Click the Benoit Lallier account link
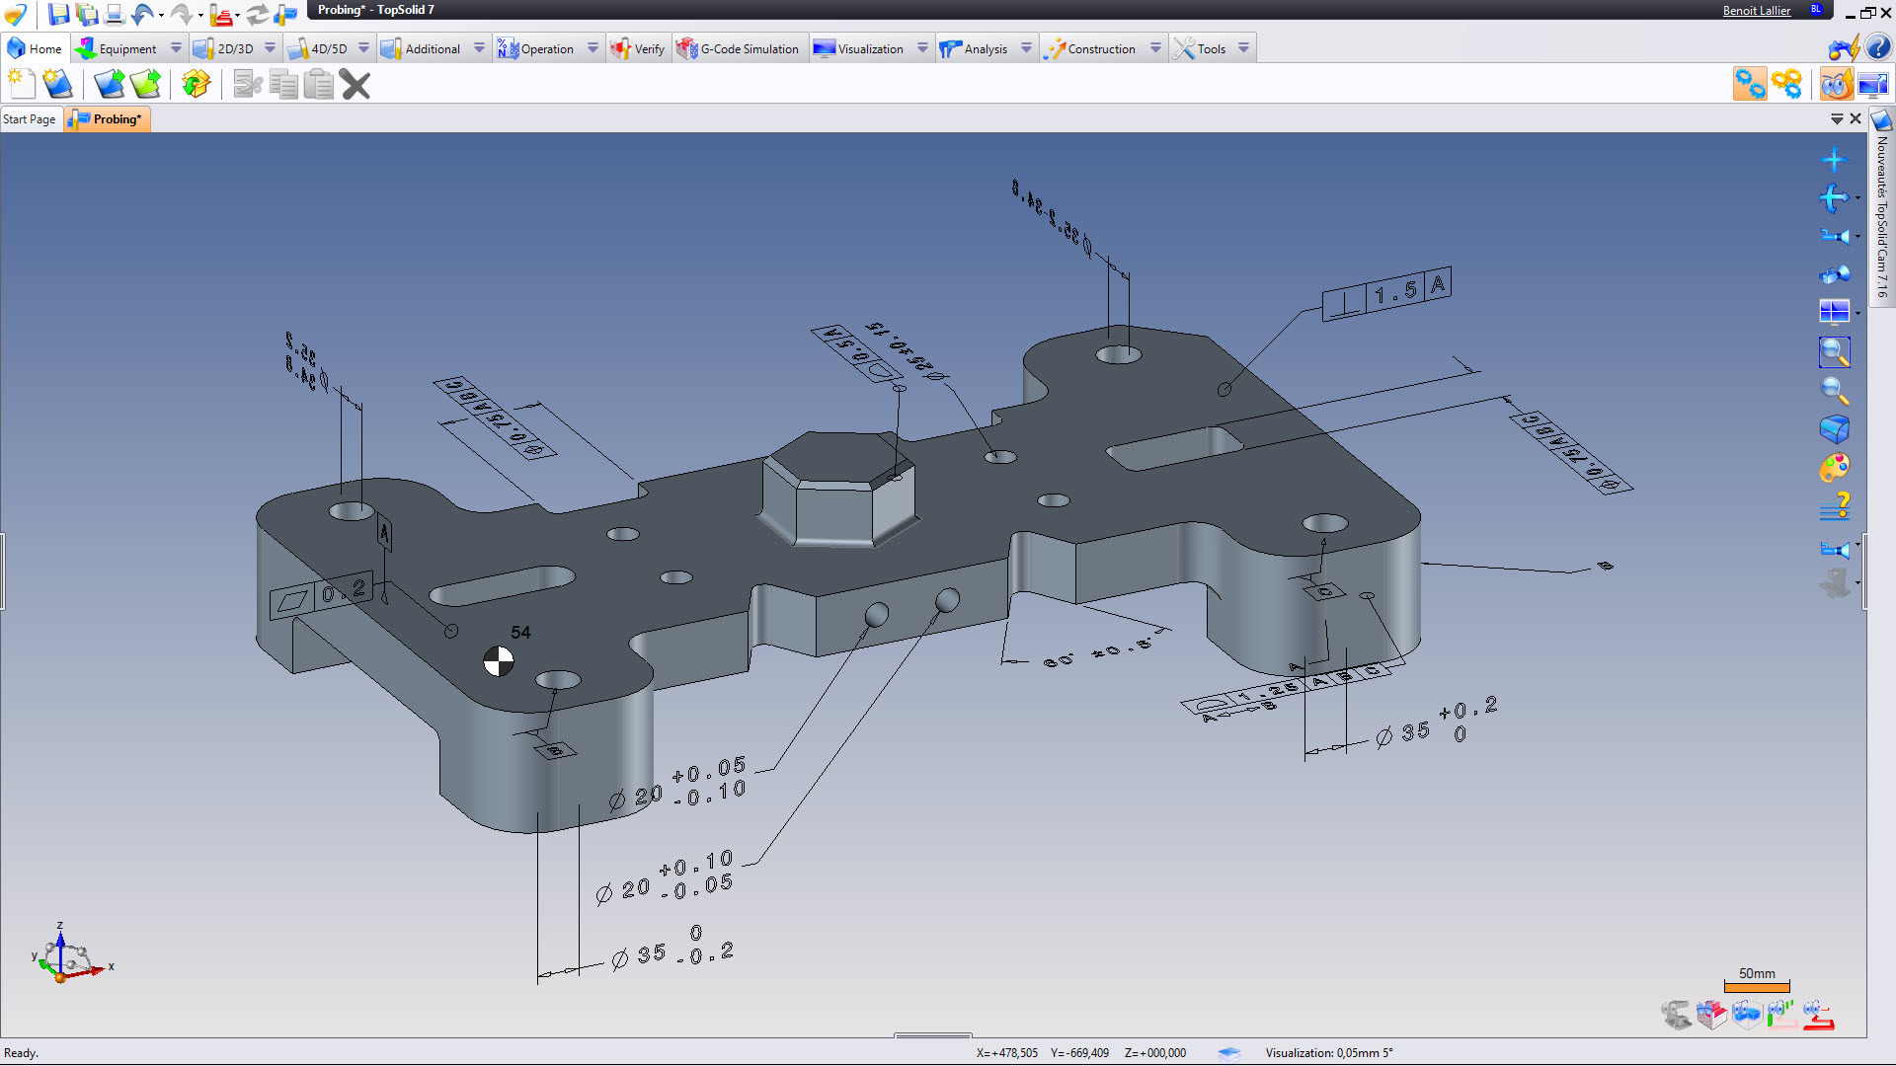The width and height of the screenshot is (1896, 1066). 1757,10
